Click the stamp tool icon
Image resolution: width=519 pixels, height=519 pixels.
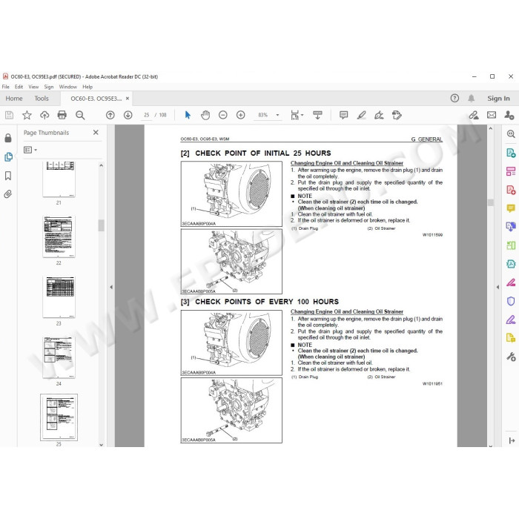[397, 115]
